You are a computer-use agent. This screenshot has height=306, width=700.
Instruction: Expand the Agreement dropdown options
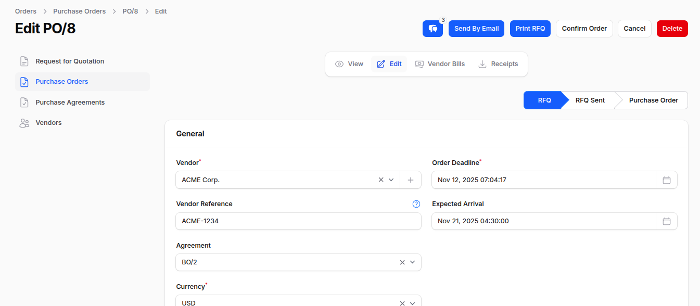pyautogui.click(x=413, y=262)
